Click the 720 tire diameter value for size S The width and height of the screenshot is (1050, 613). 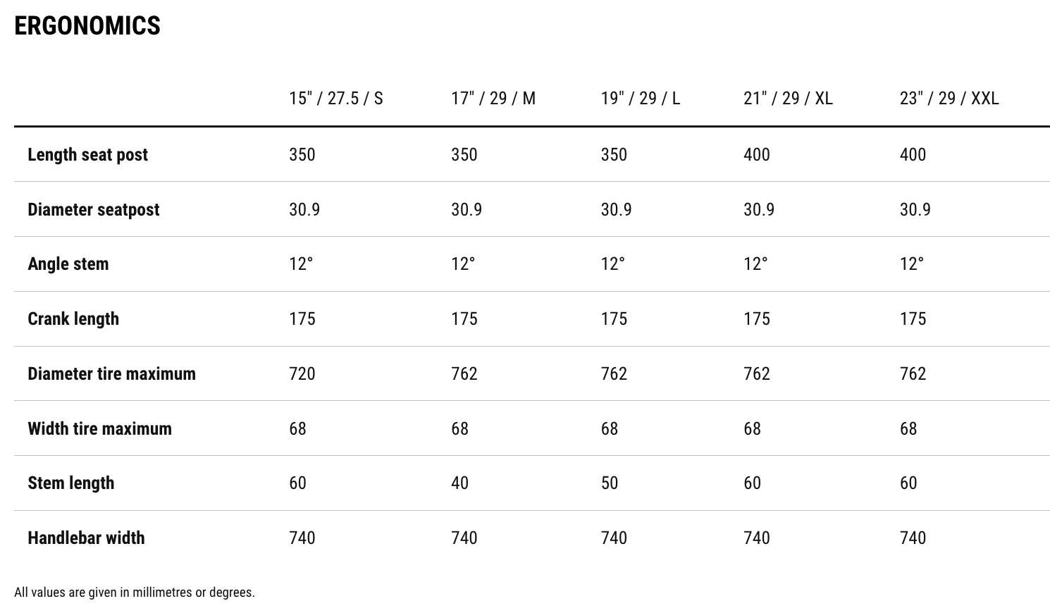(302, 374)
